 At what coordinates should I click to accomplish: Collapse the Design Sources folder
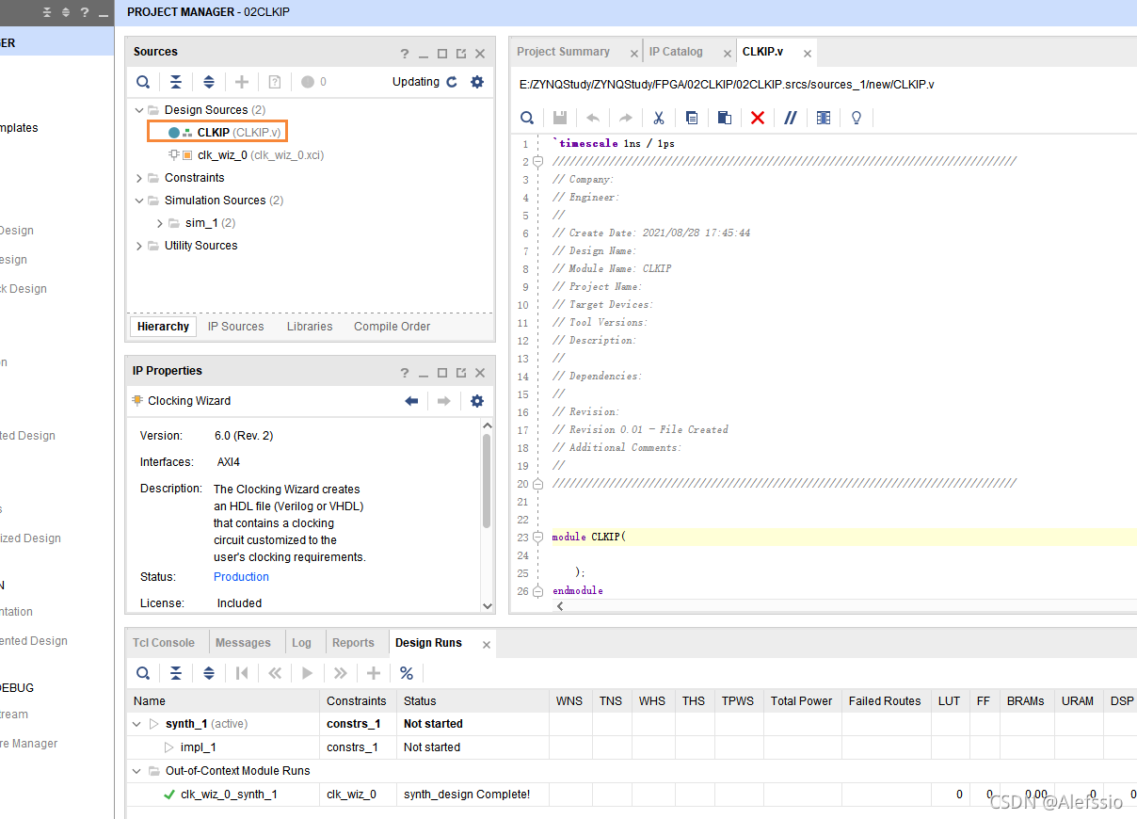click(x=139, y=110)
